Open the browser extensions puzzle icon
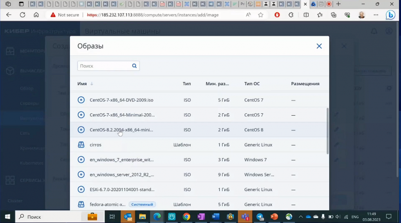The width and height of the screenshot is (401, 223). click(291, 15)
